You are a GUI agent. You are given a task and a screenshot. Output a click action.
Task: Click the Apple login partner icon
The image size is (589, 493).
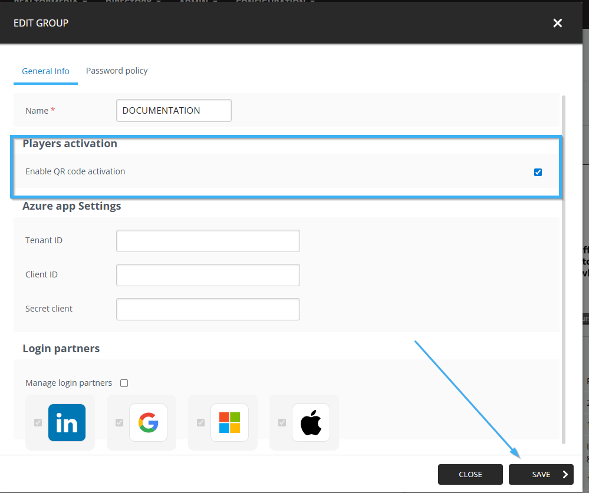(311, 422)
